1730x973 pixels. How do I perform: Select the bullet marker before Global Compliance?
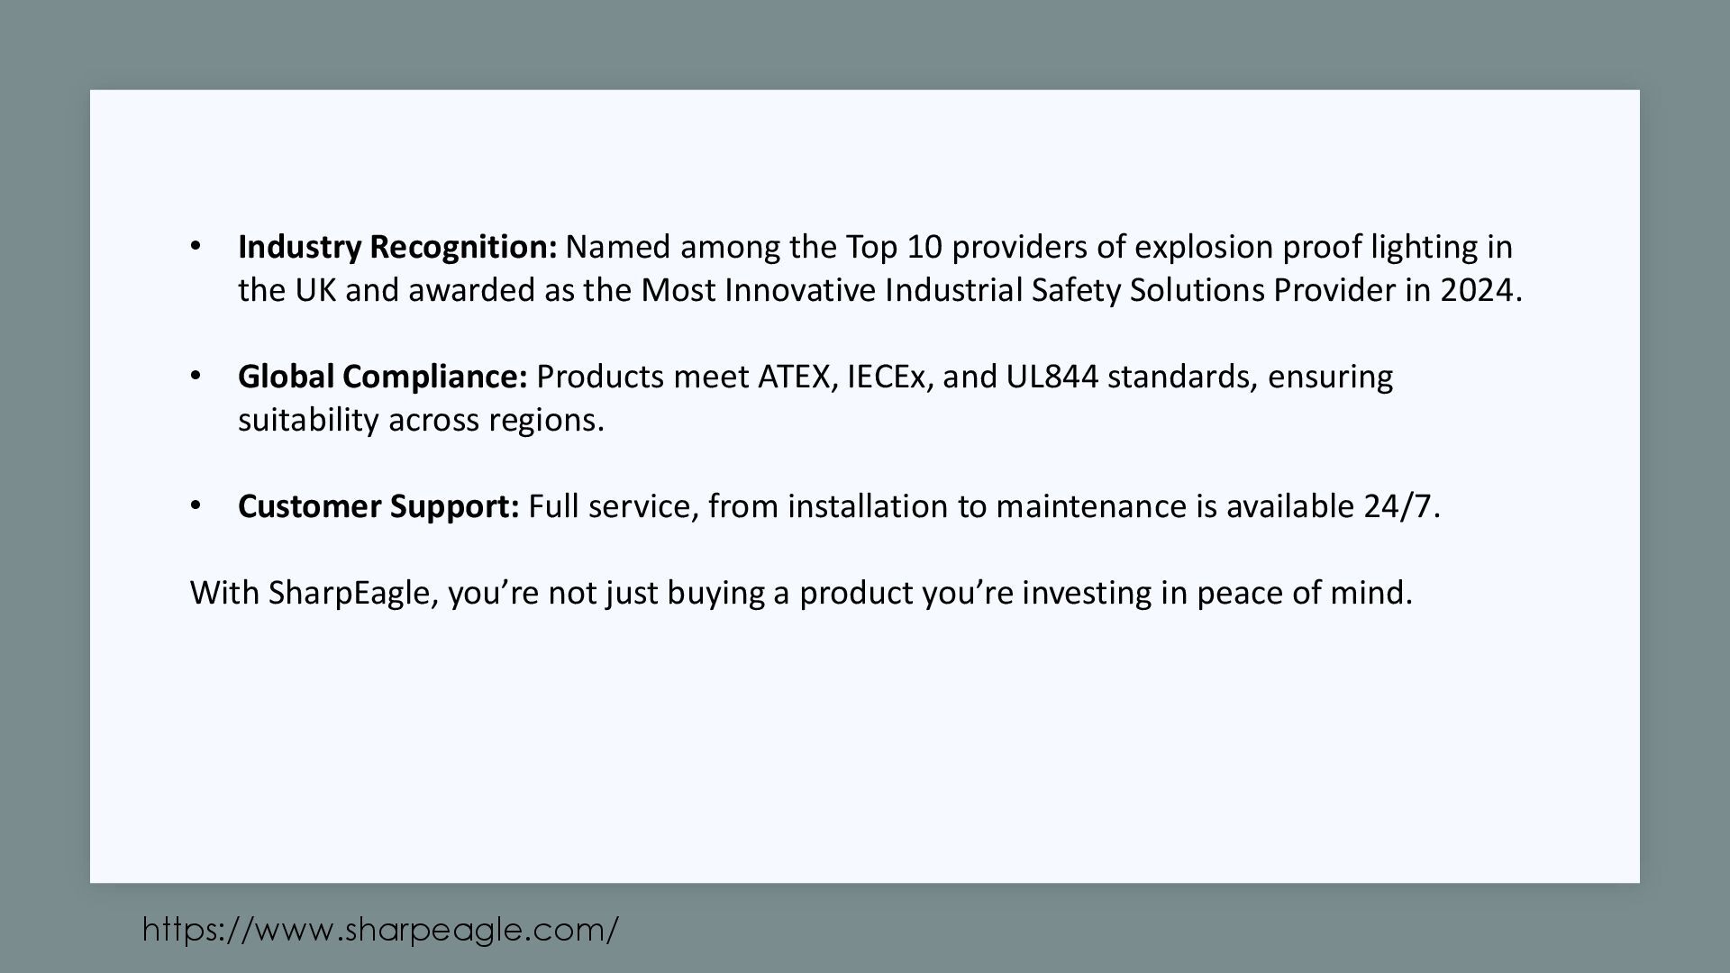(196, 377)
